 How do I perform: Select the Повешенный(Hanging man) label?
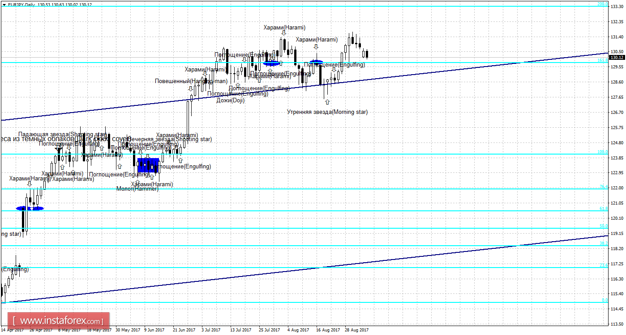(191, 81)
